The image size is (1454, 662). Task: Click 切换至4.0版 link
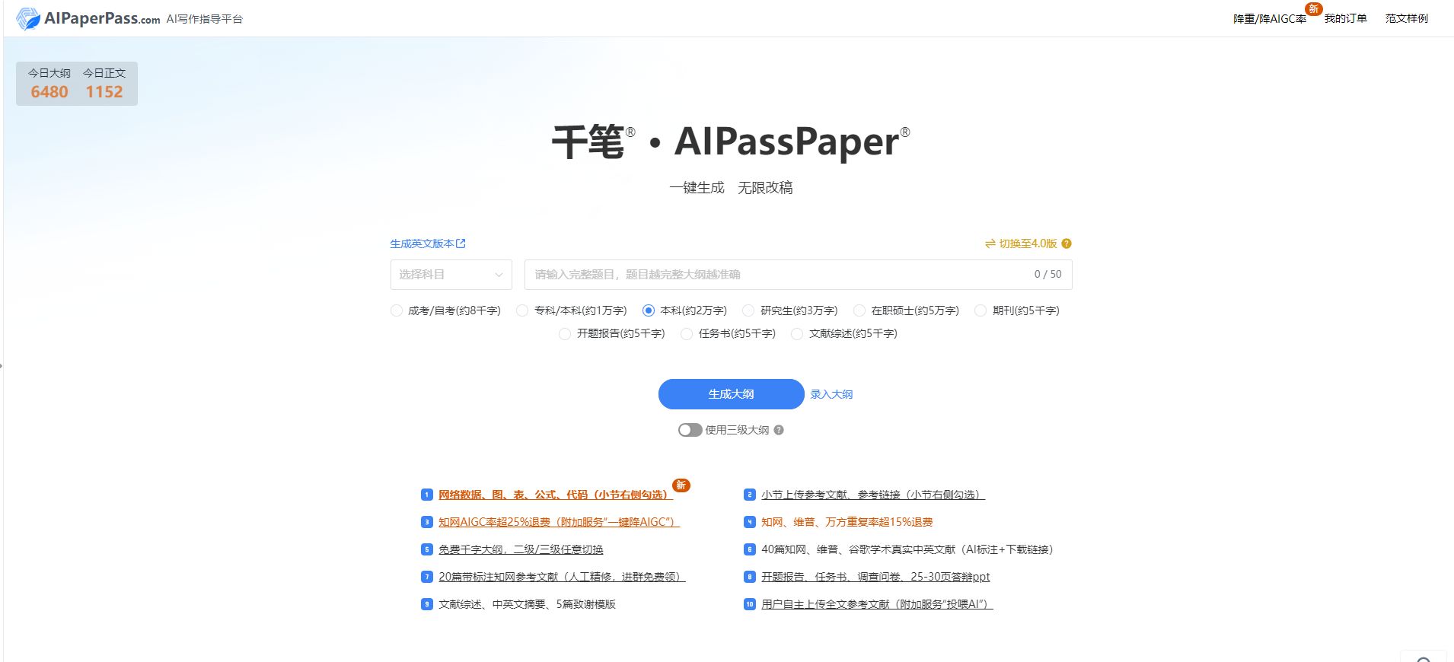[1028, 243]
